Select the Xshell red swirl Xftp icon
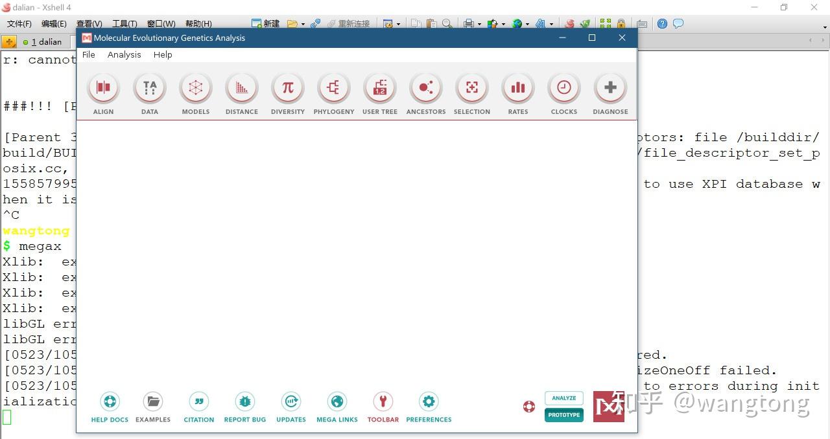The height and width of the screenshot is (439, 830). (569, 23)
